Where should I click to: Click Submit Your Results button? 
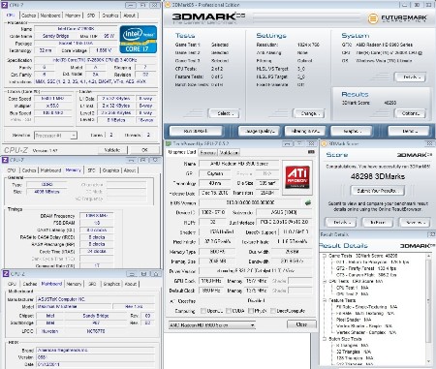377,191
